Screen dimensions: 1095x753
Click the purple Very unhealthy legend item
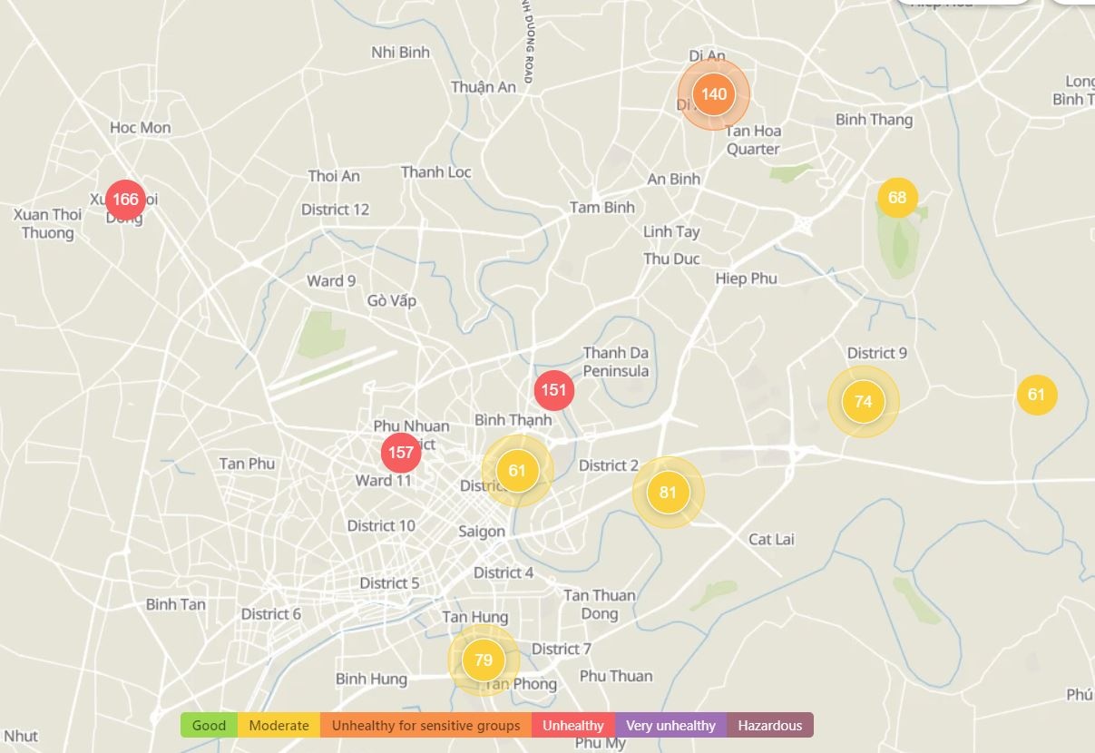pyautogui.click(x=670, y=726)
